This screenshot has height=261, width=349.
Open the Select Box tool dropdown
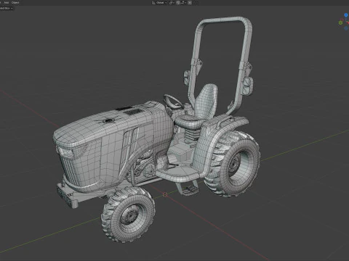[7, 8]
